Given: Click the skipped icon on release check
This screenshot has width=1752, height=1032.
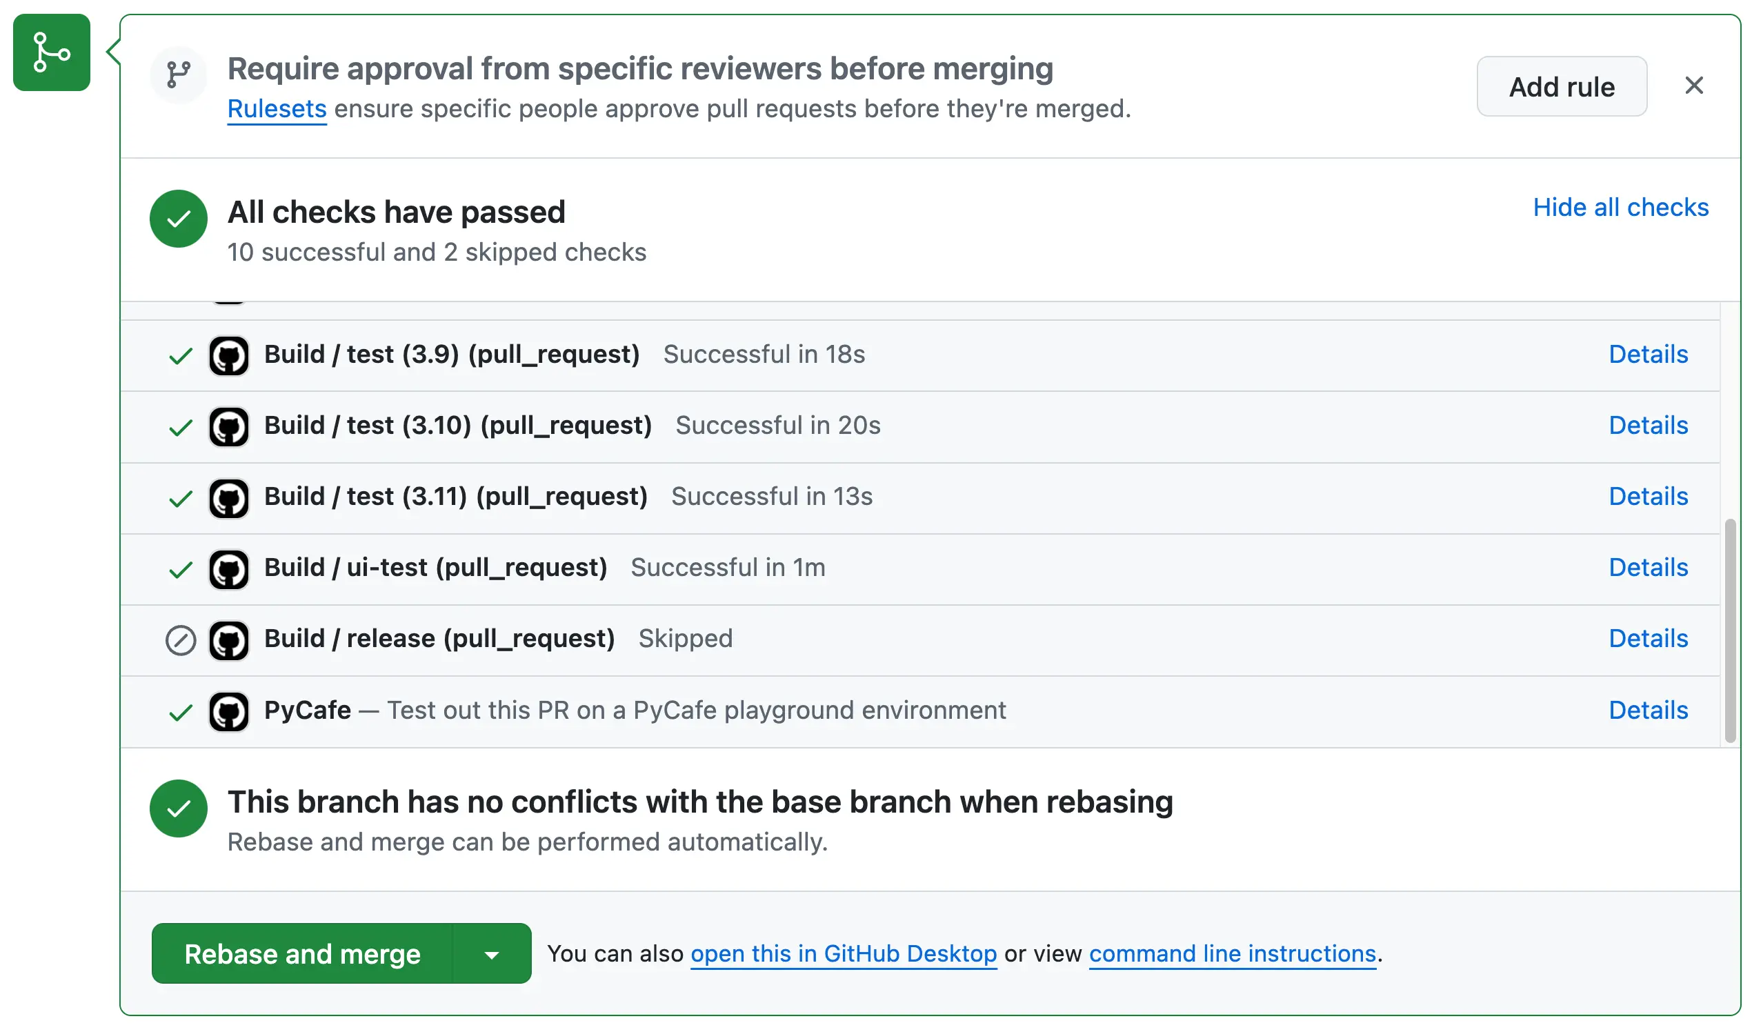Looking at the screenshot, I should point(181,640).
